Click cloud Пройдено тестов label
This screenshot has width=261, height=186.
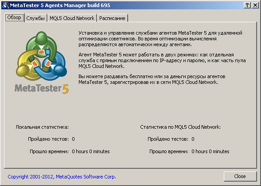168,139
